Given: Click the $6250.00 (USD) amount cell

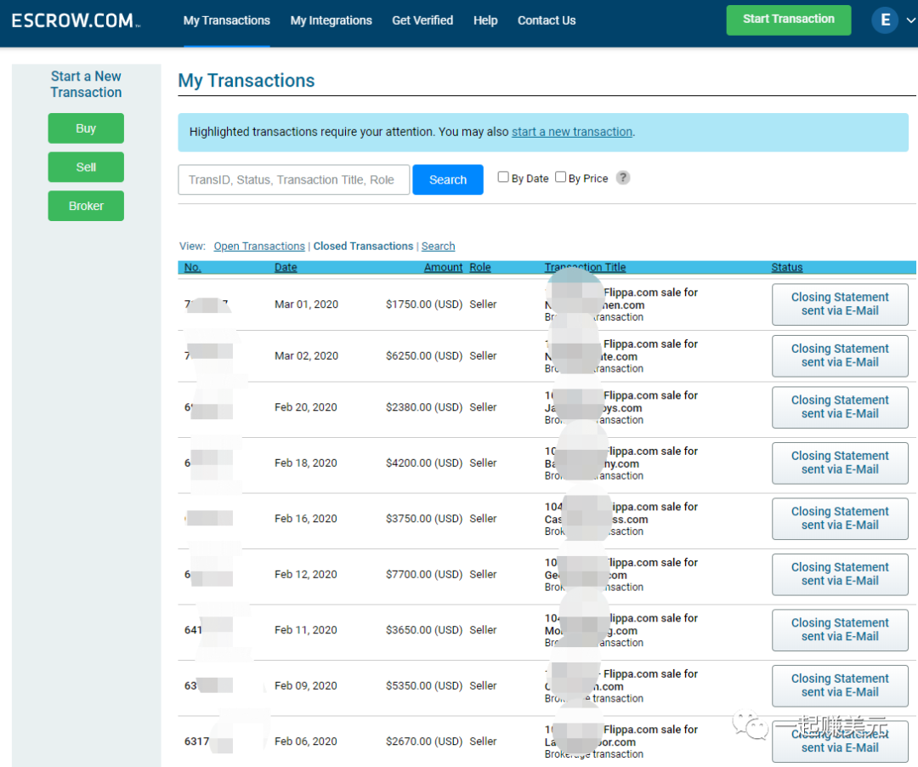Looking at the screenshot, I should pyautogui.click(x=424, y=356).
